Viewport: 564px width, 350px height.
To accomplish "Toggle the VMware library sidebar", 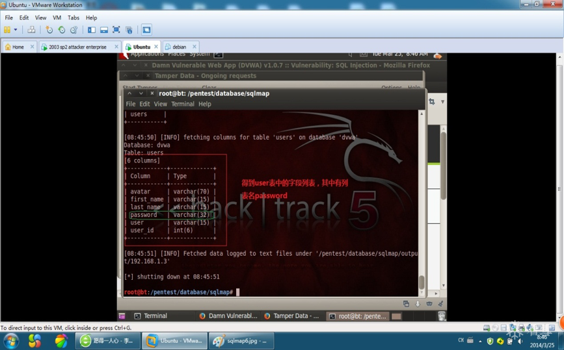I will click(92, 30).
